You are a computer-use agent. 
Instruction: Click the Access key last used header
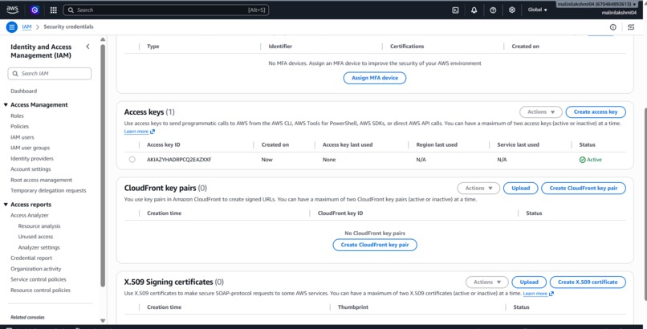348,144
